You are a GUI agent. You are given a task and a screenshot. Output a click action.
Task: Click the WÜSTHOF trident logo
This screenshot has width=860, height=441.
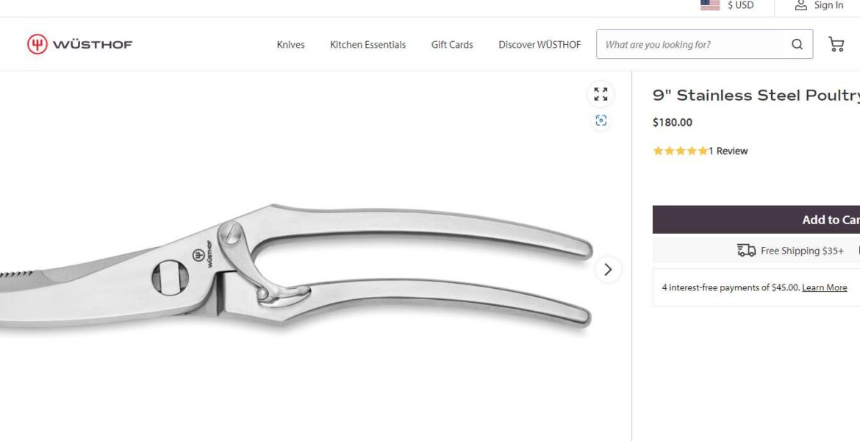[37, 44]
